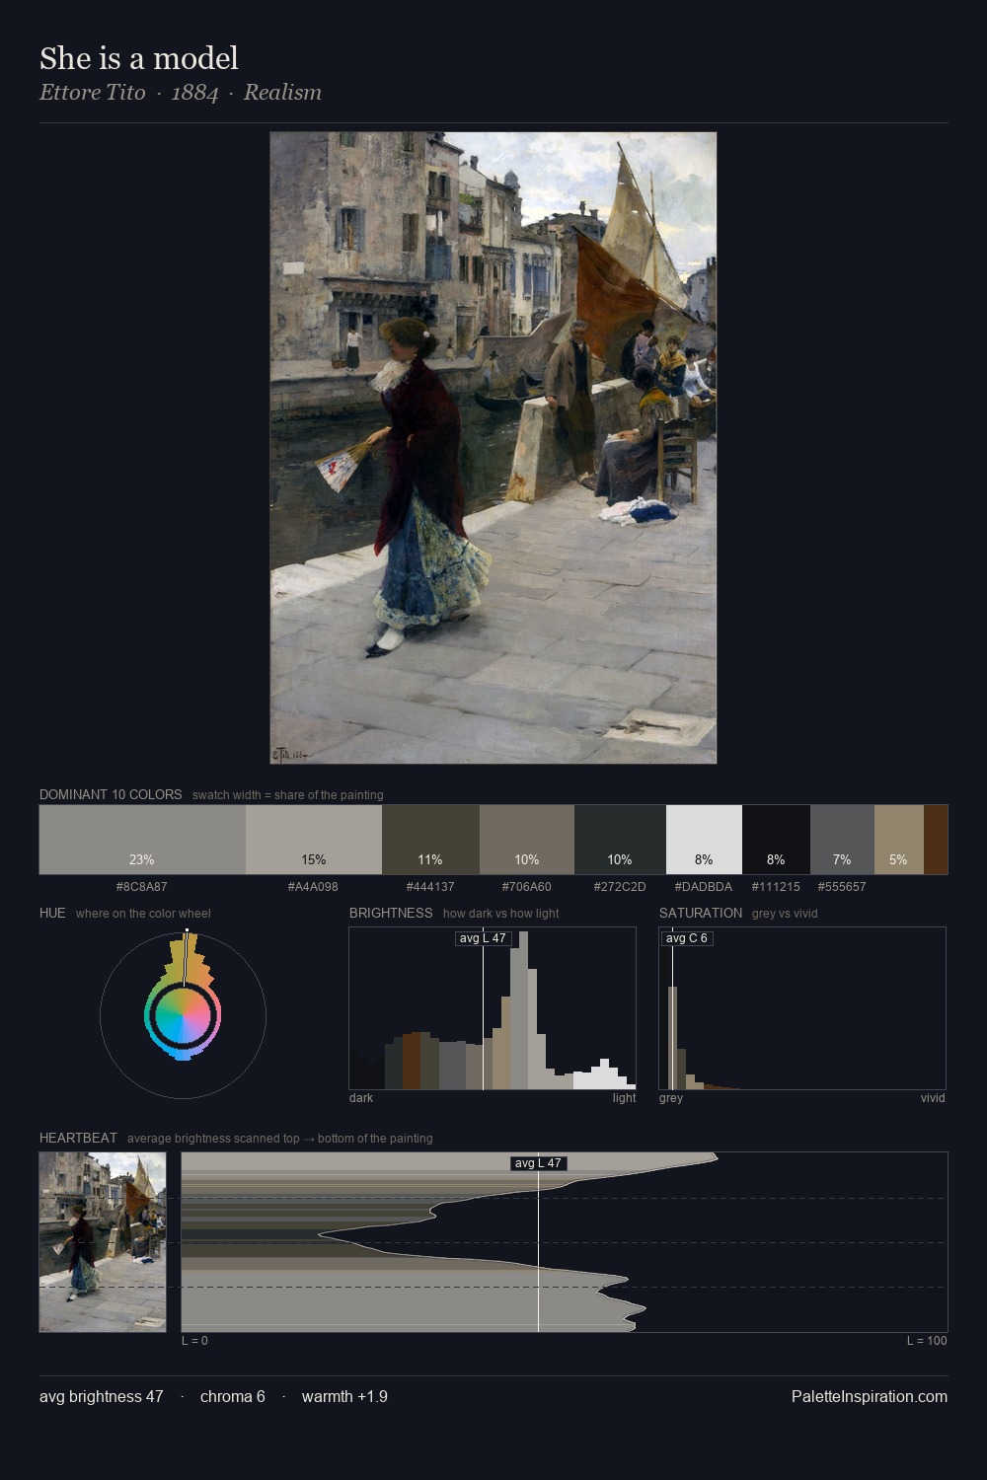Click the hex label #706A60

pos(527,887)
